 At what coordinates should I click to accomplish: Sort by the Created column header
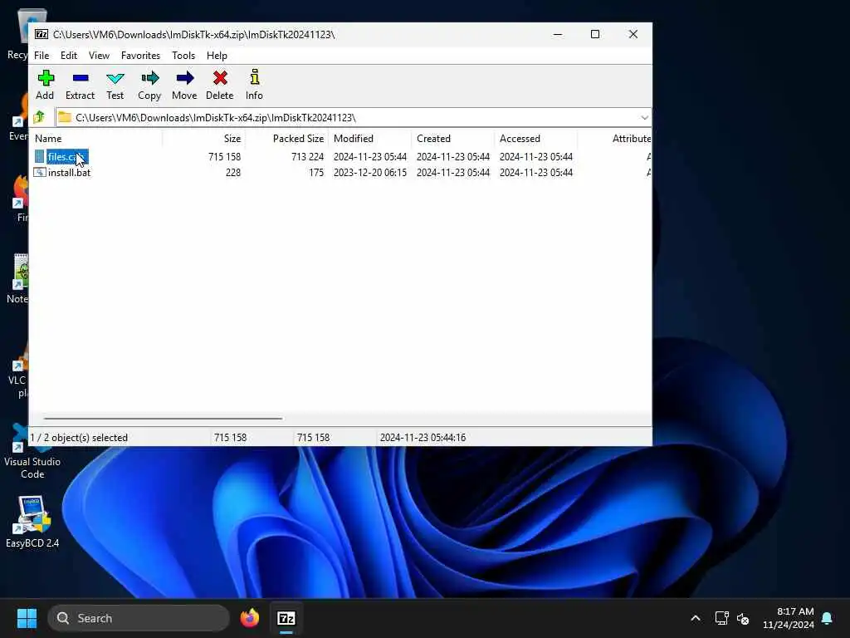coord(452,139)
